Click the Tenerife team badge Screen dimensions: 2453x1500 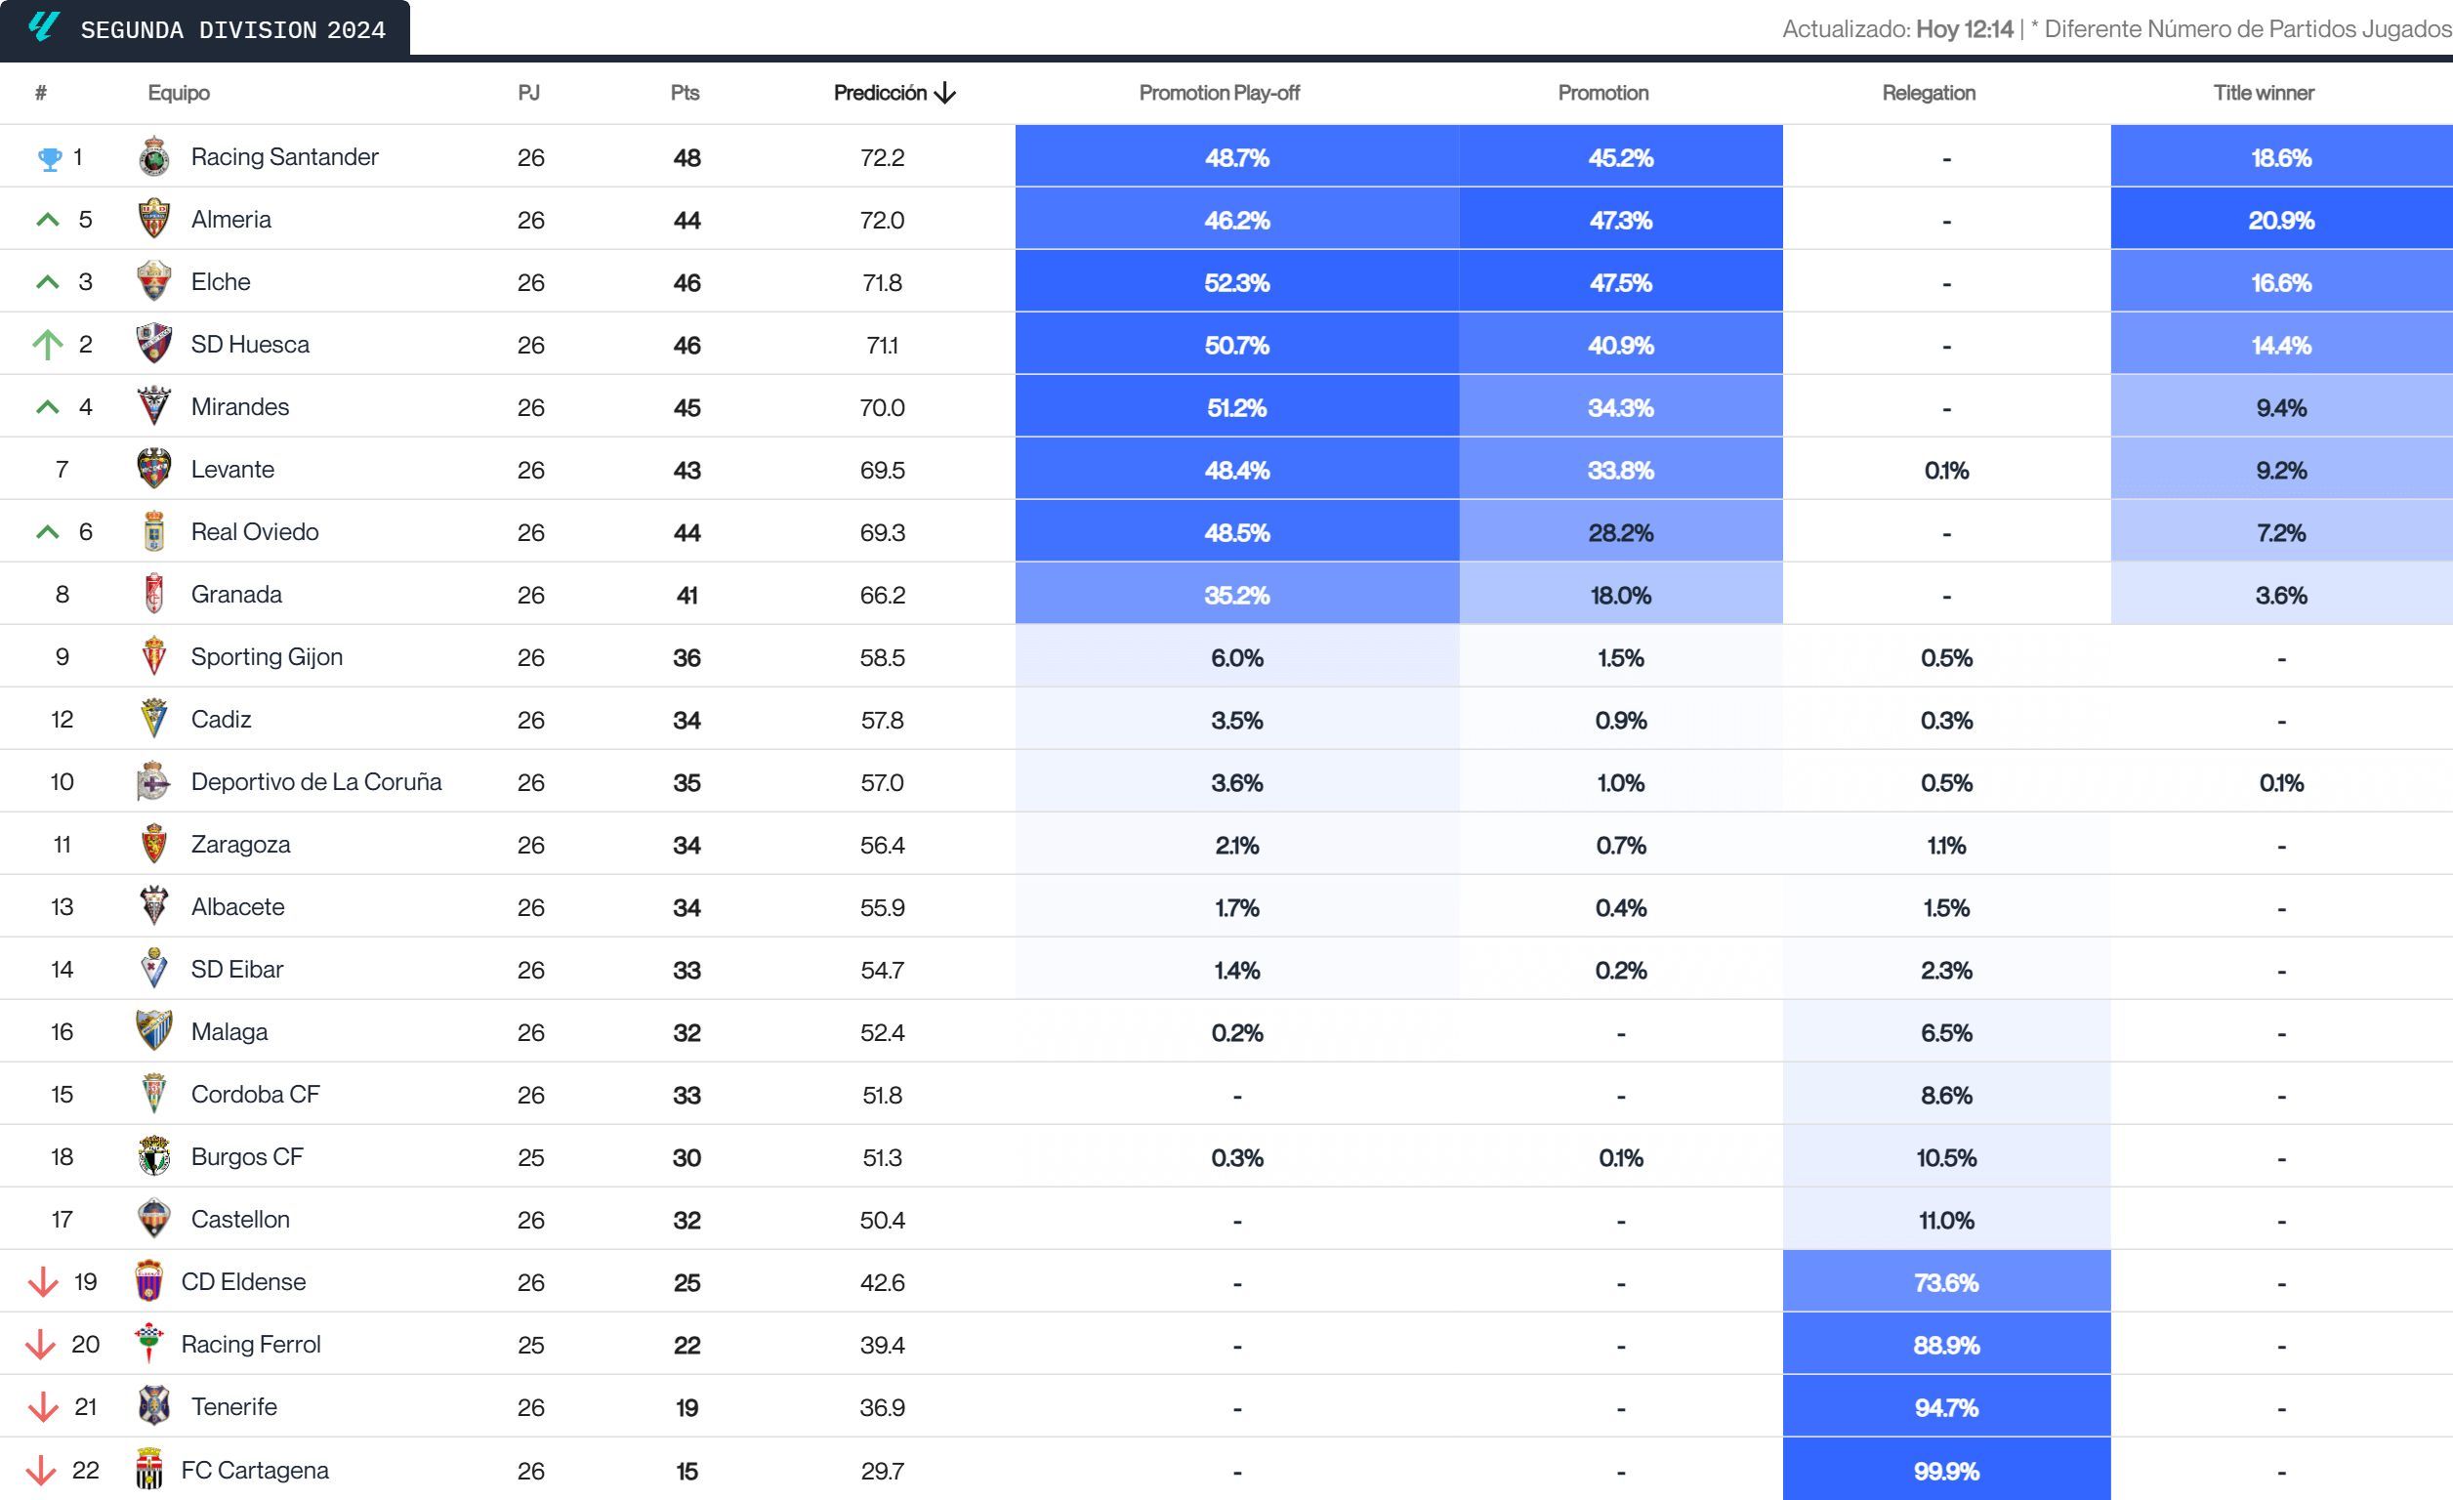click(153, 1406)
